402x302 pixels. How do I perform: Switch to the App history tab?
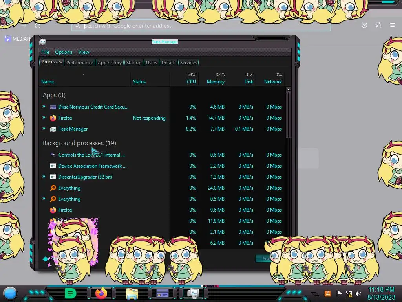click(x=110, y=63)
